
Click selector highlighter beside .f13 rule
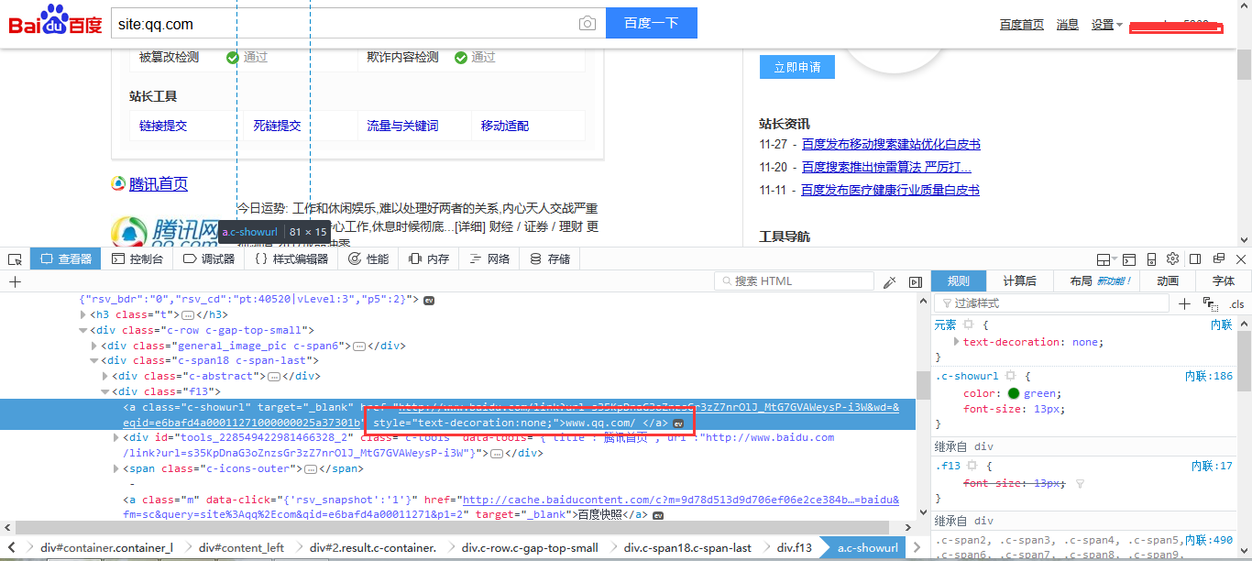973,467
